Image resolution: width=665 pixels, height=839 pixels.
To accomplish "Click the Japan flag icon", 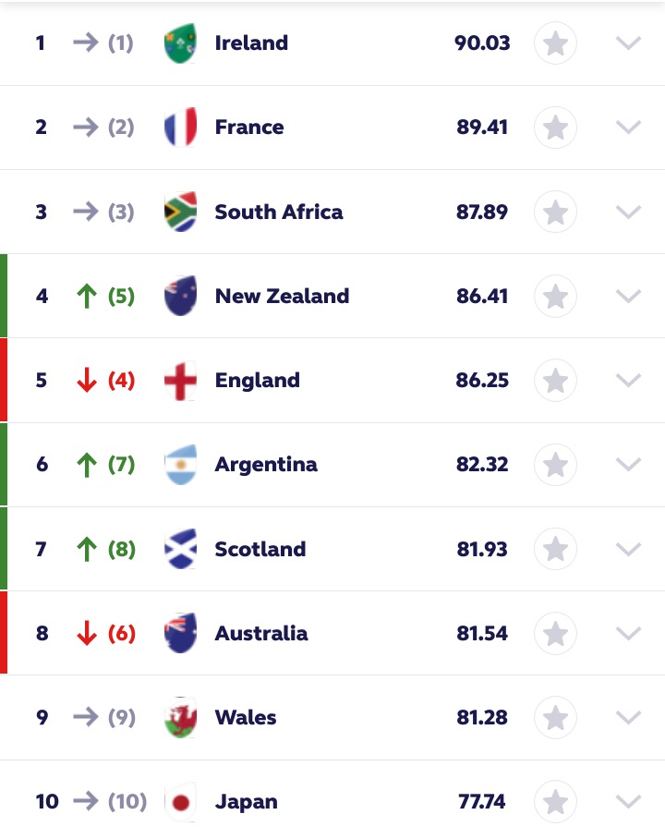I will [x=180, y=801].
